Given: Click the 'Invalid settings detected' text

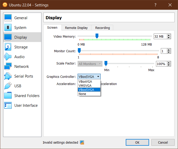Looking at the screenshot, I should point(60,142).
